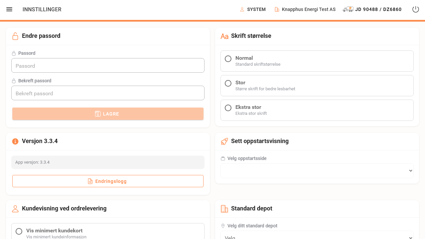The image size is (425, 239).
Task: Click the Versjon 3.3.4 heading
Action: pos(40,141)
